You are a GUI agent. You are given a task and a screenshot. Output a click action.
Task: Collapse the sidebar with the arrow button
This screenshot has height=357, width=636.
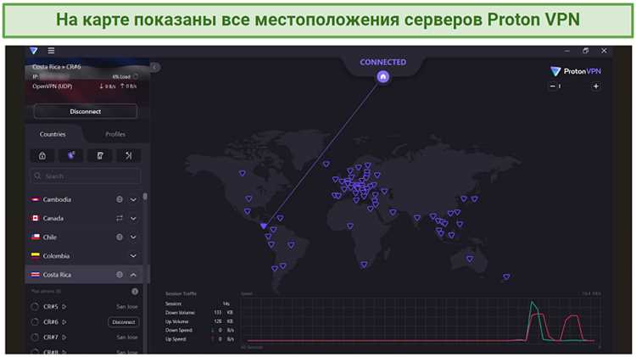(154, 67)
